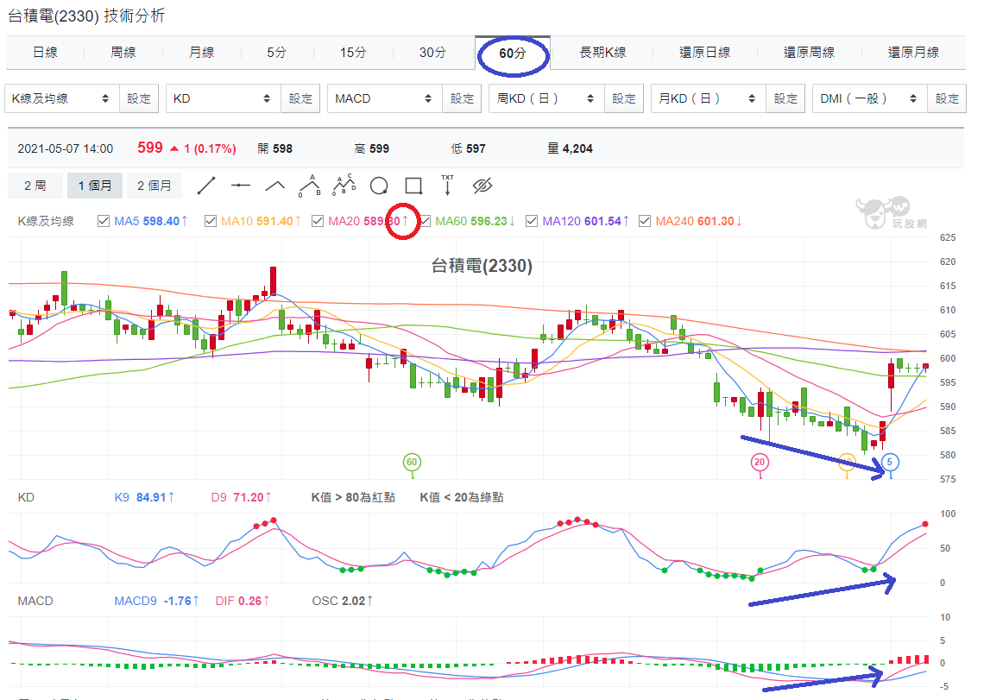Switch to the 月線 tab
This screenshot has width=990, height=700.
pyautogui.click(x=201, y=53)
